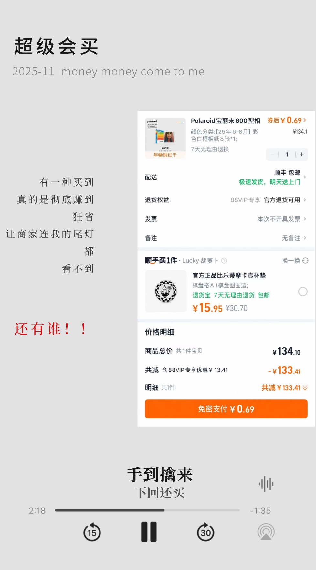Viewport: 316px width, 571px height.
Task: Tap the 免密支付 ¥0.69 pay button
Action: [226, 409]
